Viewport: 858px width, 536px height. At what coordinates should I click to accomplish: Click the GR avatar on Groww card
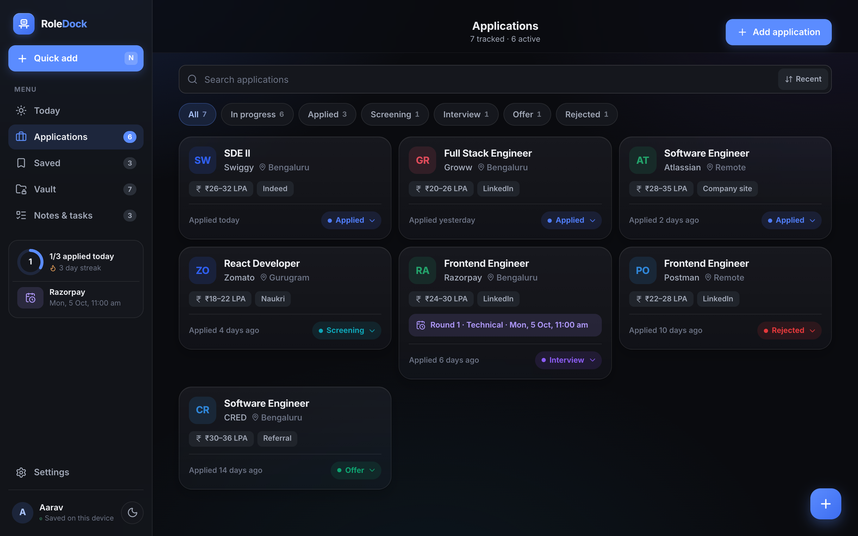pos(422,160)
